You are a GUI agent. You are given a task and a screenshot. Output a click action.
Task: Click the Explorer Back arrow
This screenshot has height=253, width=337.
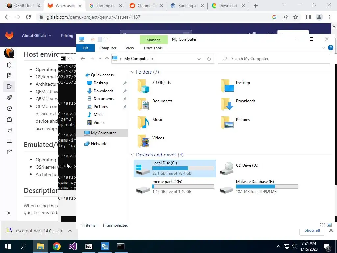click(x=83, y=59)
